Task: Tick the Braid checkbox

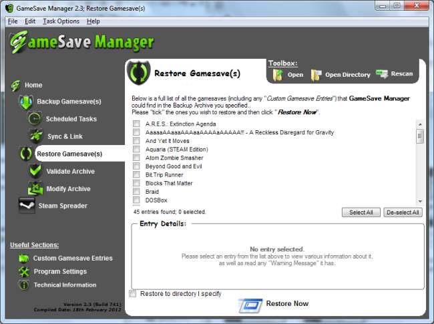Action: tap(136, 191)
